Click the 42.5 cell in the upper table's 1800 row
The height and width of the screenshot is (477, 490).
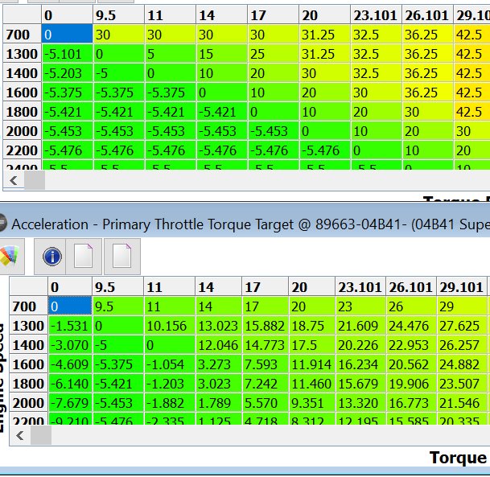(x=471, y=112)
